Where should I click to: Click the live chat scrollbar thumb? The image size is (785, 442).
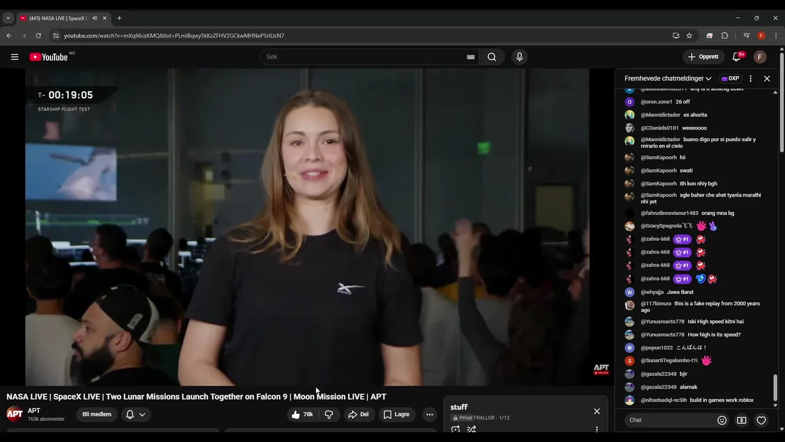[775, 388]
